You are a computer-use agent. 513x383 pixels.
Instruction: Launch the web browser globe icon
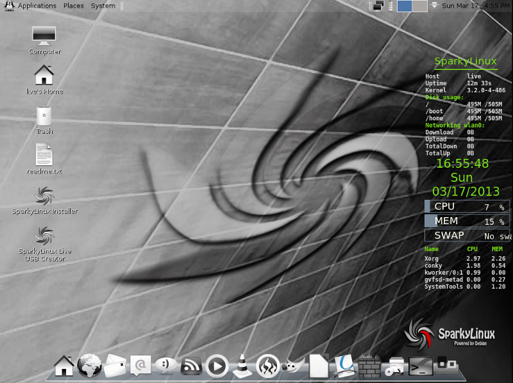pyautogui.click(x=88, y=366)
